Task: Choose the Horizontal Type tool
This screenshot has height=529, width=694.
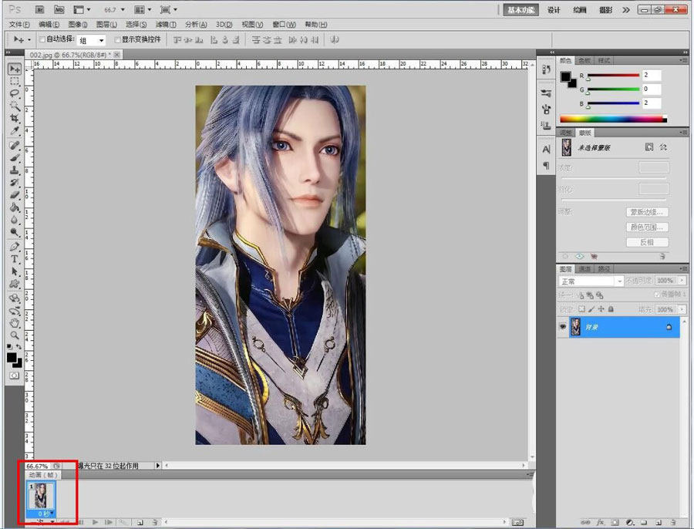Action: point(14,259)
